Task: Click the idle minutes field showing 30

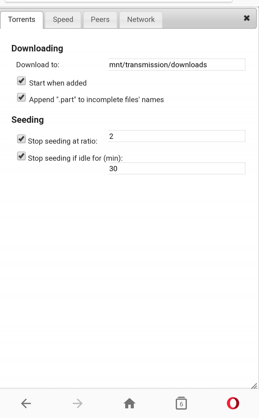Action: click(177, 168)
